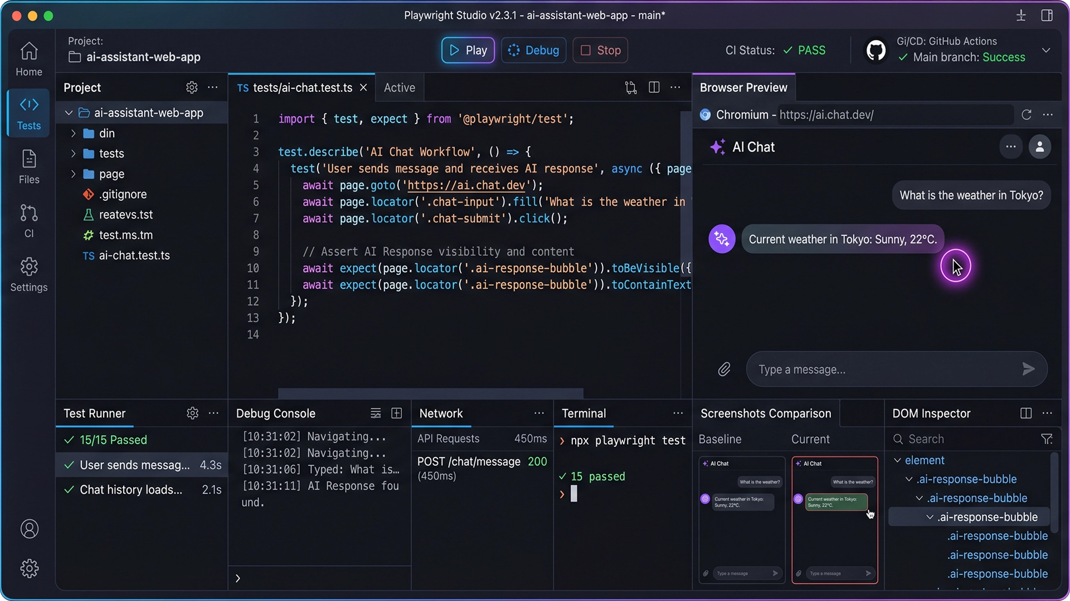
Task: Switch to the Active editor tab
Action: (x=400, y=88)
